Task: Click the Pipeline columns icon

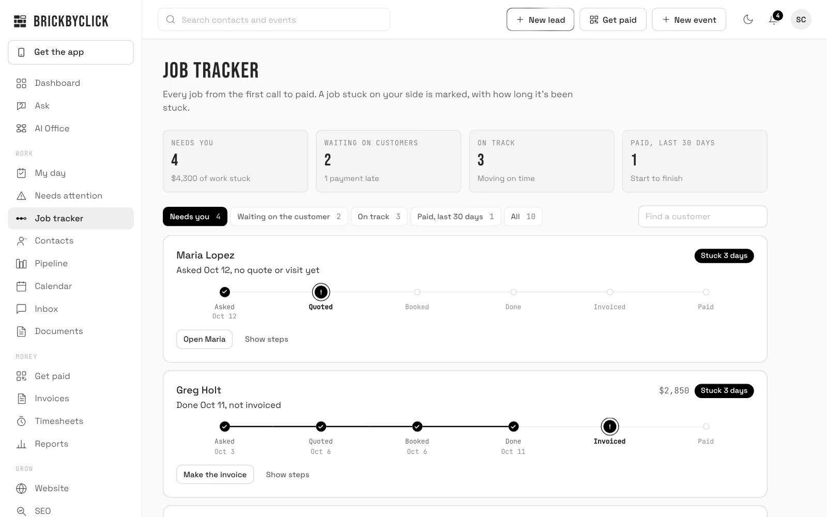Action: [21, 264]
